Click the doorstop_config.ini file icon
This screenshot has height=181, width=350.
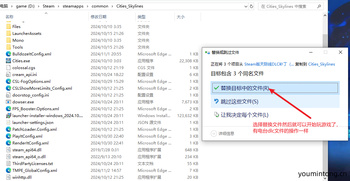coord(8,95)
